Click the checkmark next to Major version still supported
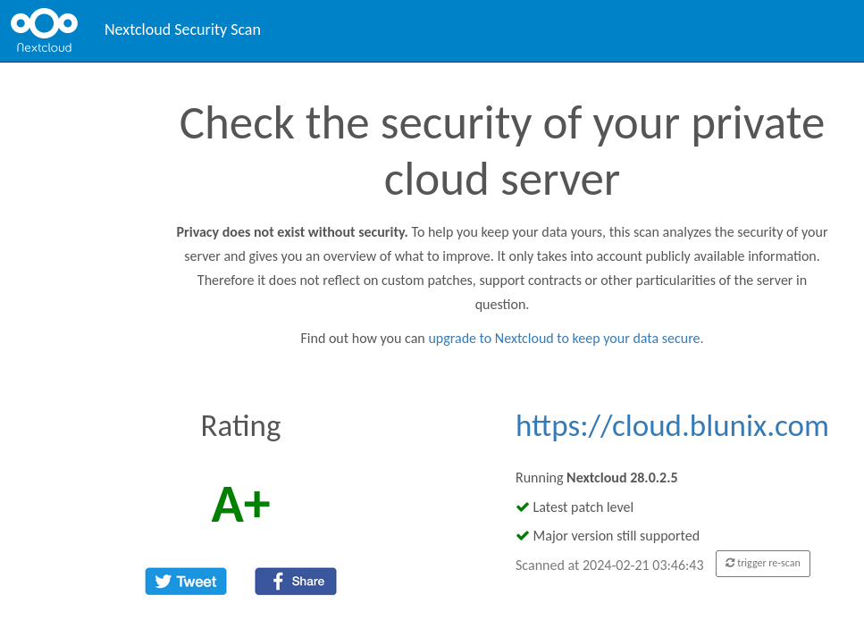This screenshot has width=864, height=620. [x=522, y=535]
